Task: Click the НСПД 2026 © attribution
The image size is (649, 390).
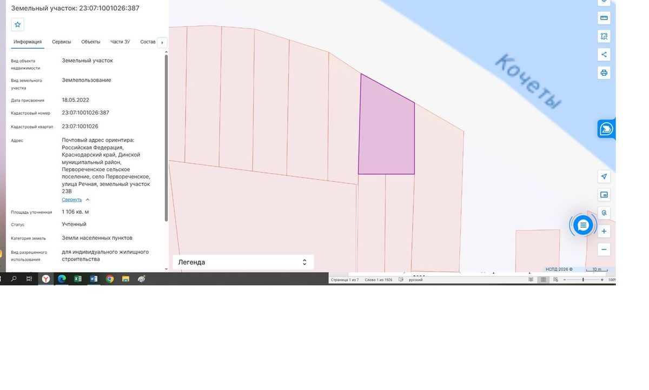Action: pos(559,269)
